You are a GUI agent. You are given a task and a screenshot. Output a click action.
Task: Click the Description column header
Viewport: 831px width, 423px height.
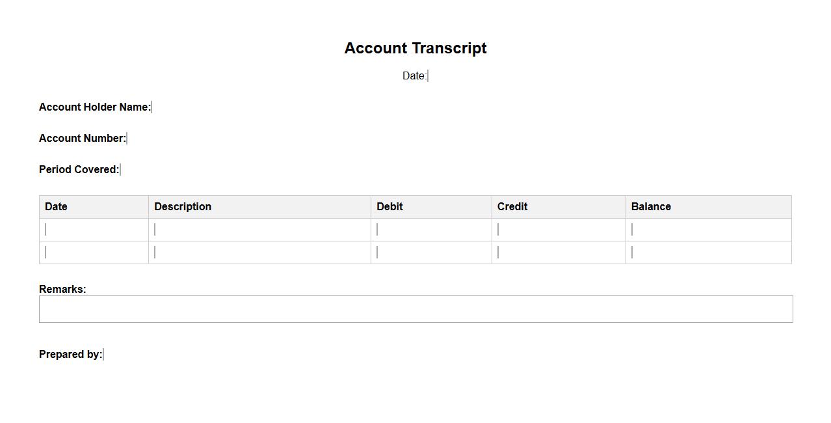tap(183, 207)
